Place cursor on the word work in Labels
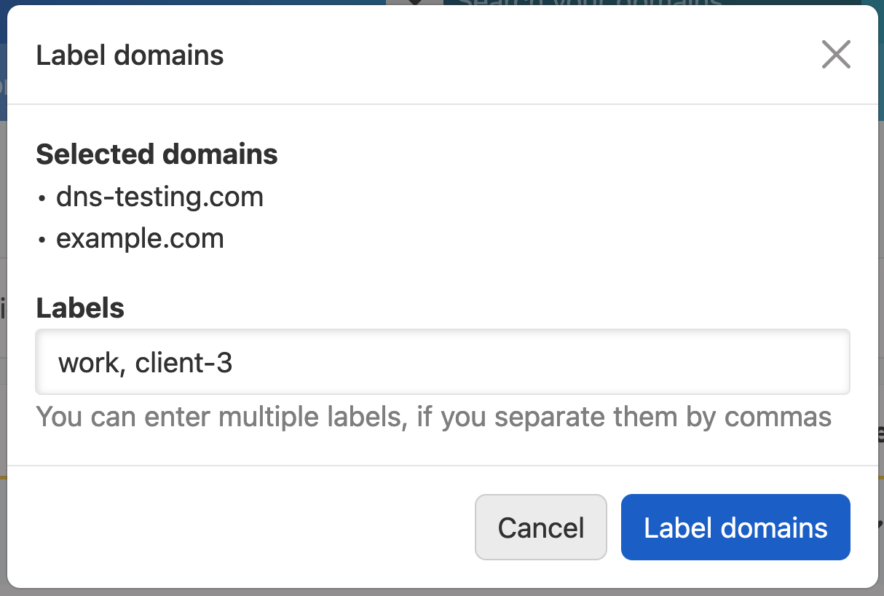Screen dimensions: 884x596 click(84, 363)
